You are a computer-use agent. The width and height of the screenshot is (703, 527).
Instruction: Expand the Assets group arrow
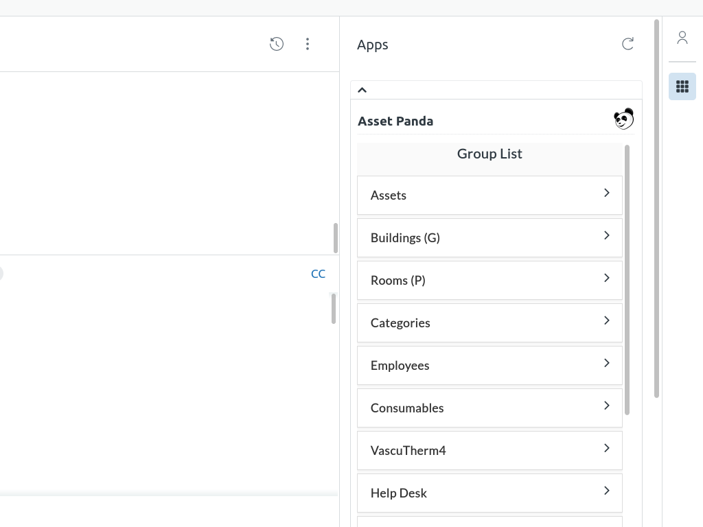(606, 194)
